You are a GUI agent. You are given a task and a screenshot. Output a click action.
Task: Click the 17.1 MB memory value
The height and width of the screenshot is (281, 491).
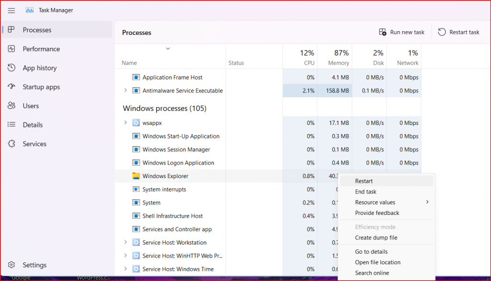tap(339, 123)
